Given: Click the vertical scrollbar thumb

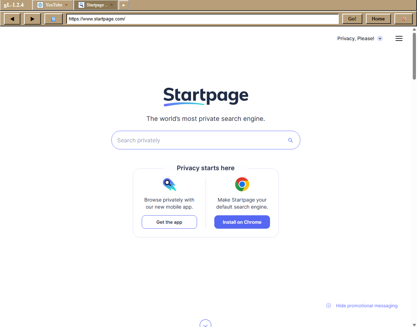Looking at the screenshot, I should [414, 56].
